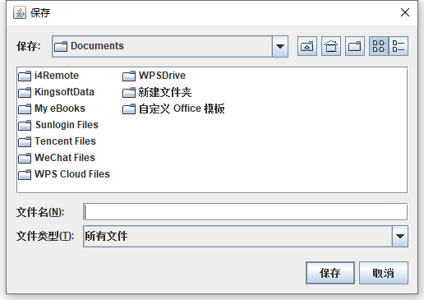Click the 保存 button
424x300 pixels.
click(330, 273)
